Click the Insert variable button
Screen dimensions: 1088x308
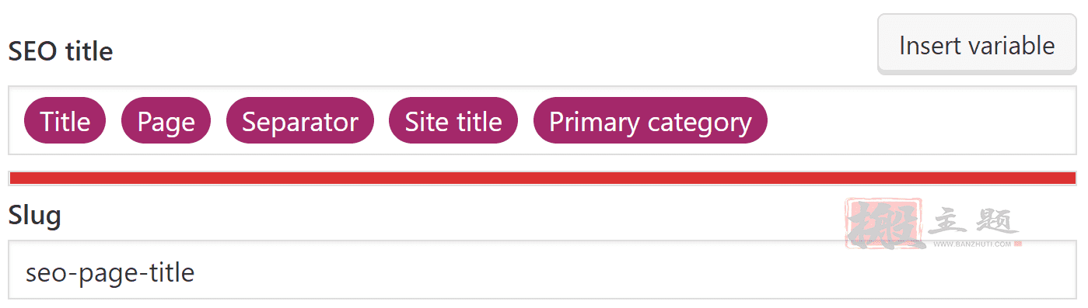coord(977,45)
